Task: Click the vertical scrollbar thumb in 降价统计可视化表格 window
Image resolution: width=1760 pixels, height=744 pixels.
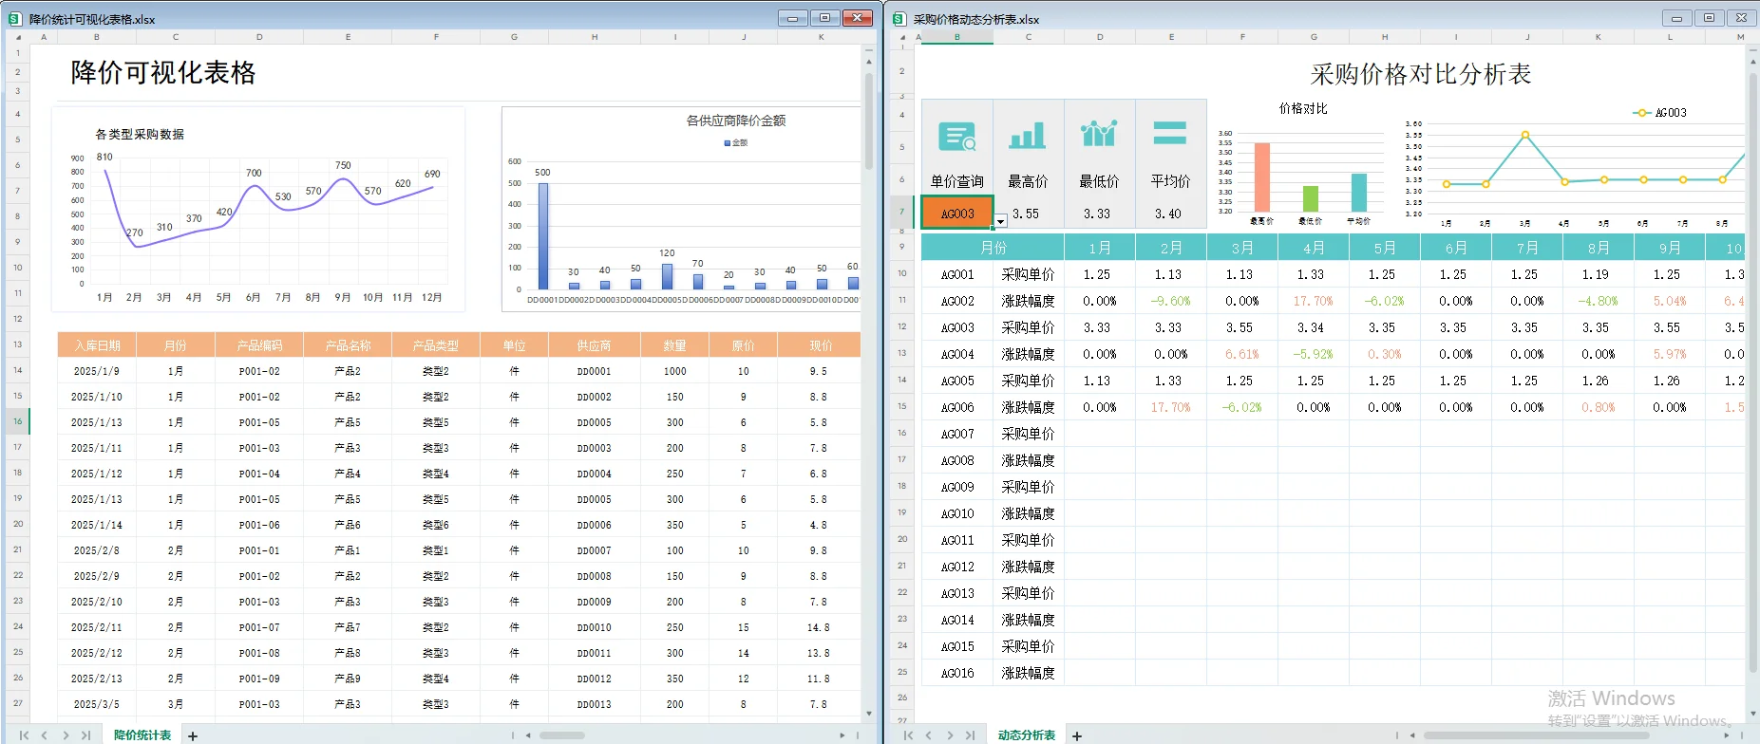Action: click(869, 121)
